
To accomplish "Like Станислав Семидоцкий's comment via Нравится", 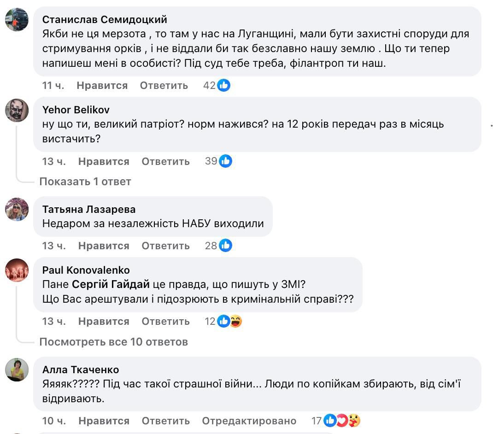I will (102, 85).
